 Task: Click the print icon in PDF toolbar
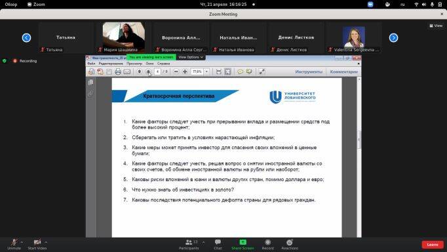118,72
